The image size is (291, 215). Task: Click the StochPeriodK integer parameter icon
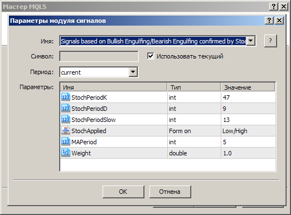[66, 97]
